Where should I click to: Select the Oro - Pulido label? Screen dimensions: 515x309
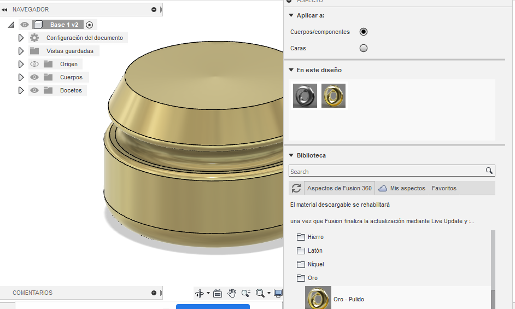[349, 300]
